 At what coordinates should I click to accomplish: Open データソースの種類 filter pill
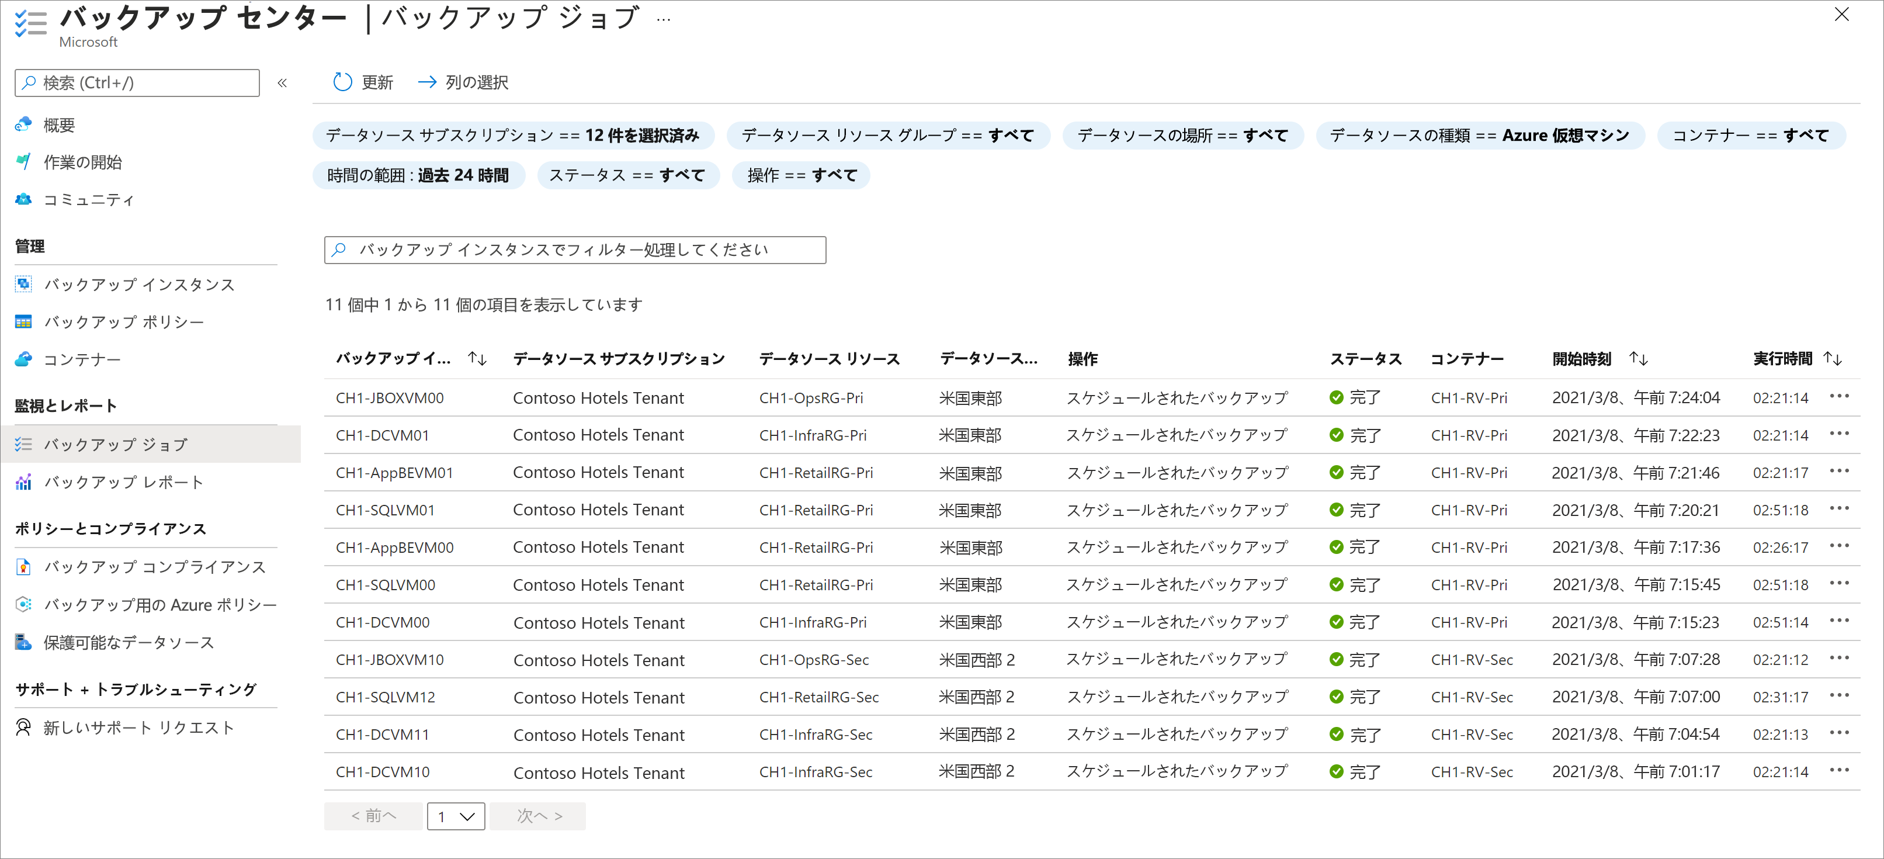coord(1480,136)
